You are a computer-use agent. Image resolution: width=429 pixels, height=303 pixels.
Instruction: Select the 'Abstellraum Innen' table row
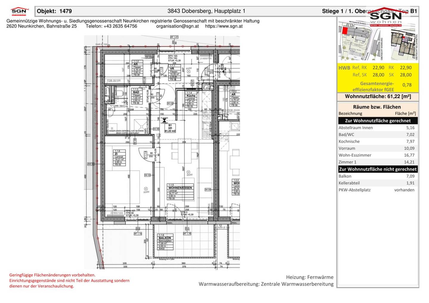point(378,128)
